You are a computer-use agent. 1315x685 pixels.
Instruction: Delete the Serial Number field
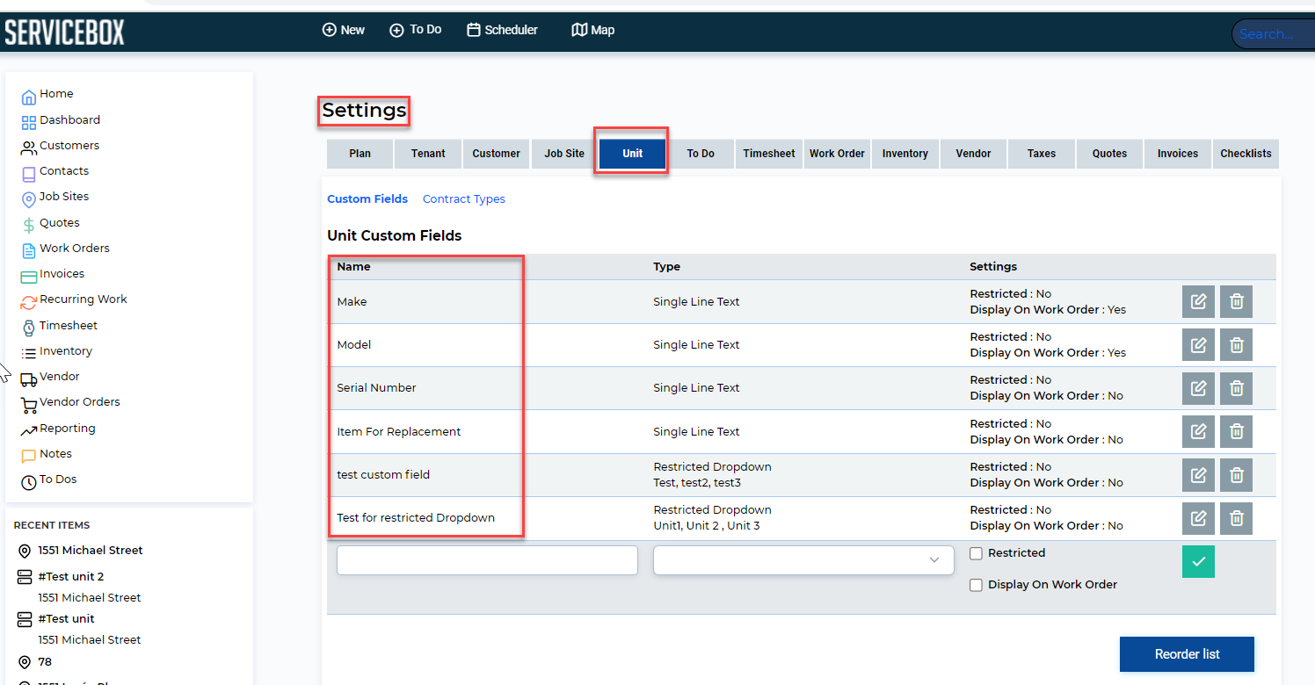click(1236, 387)
